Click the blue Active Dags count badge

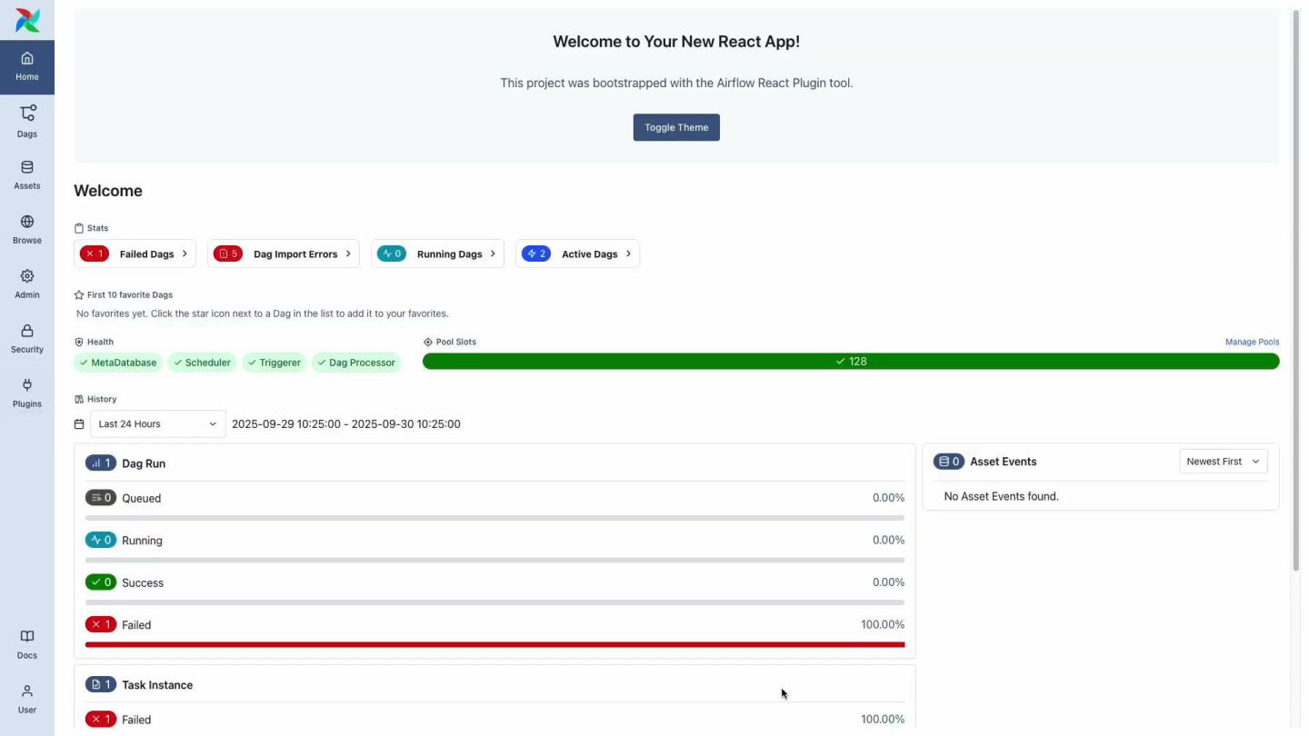coord(536,254)
